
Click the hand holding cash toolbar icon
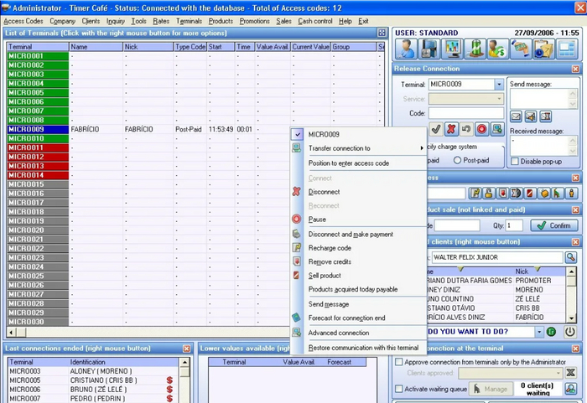[x=521, y=49]
